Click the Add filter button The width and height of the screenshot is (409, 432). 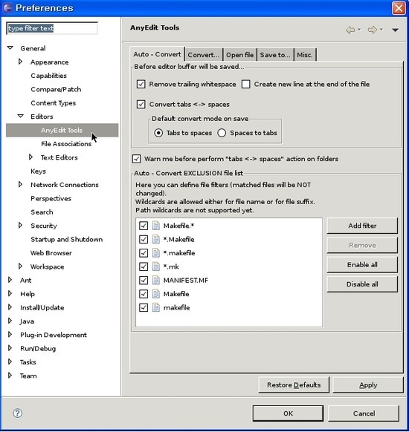coord(362,226)
